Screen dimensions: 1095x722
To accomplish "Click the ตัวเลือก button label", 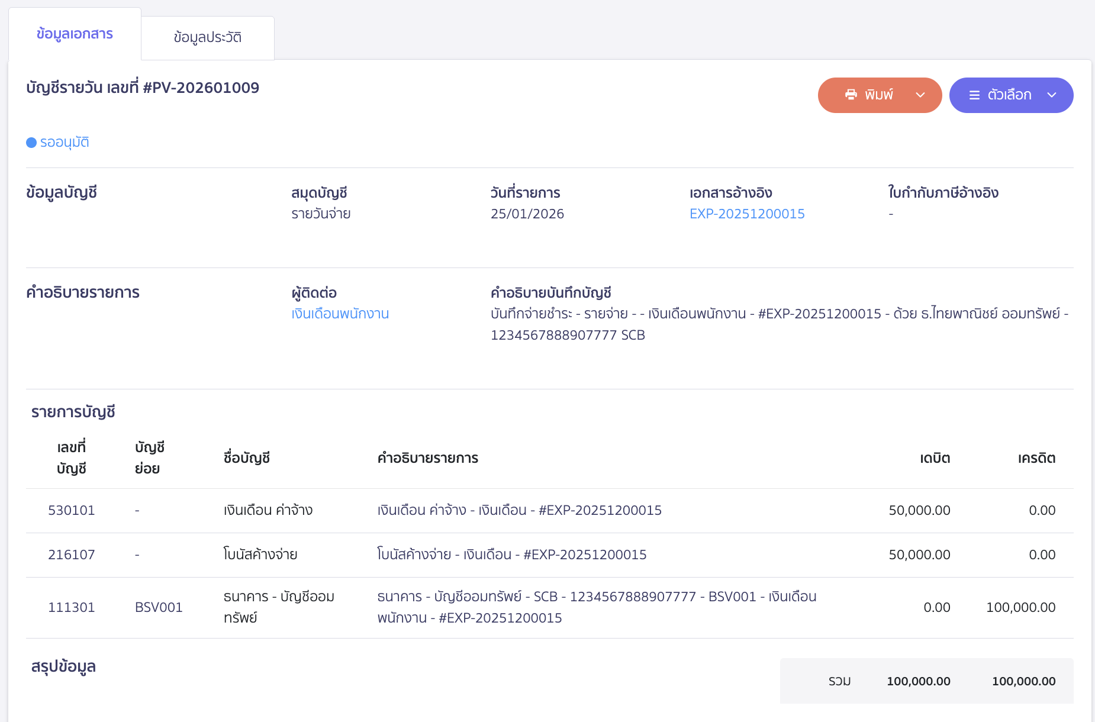I will pyautogui.click(x=1009, y=95).
